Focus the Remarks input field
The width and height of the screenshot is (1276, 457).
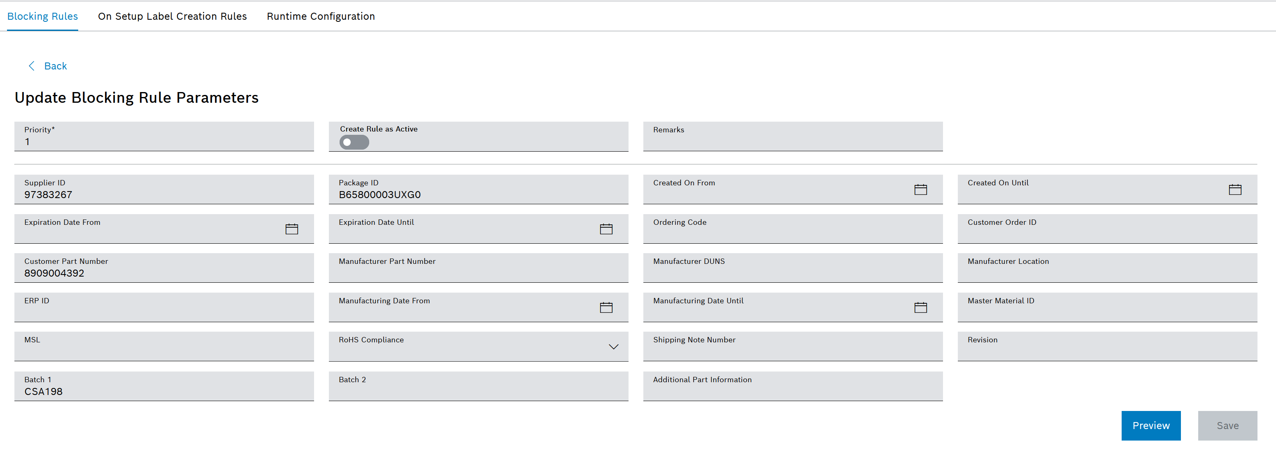[x=792, y=136]
